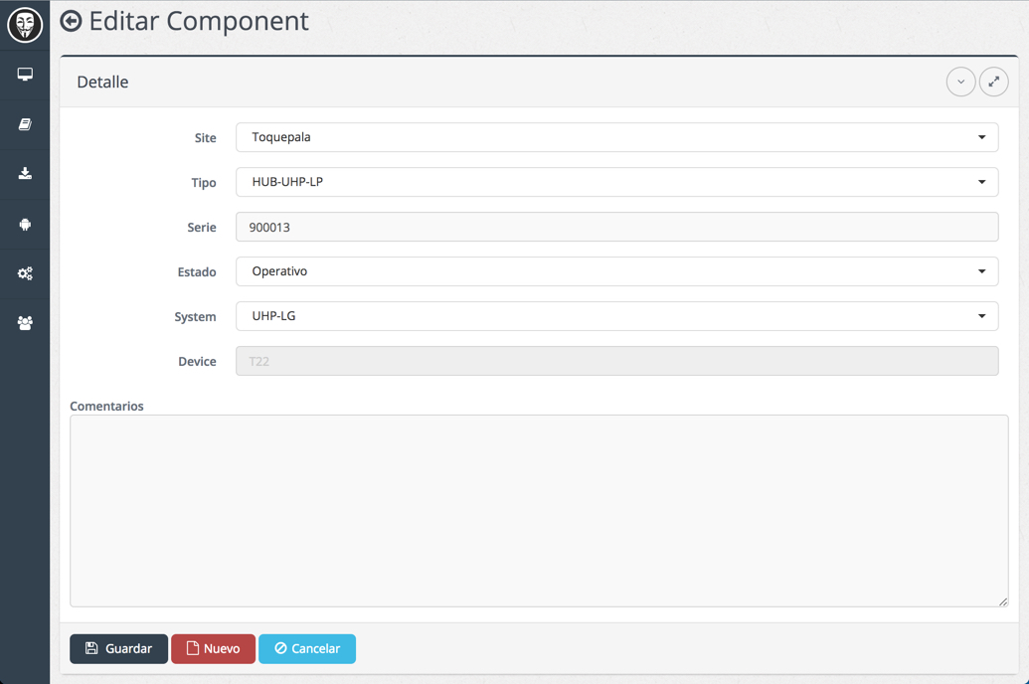Click the disabled Device field T22

(x=616, y=361)
